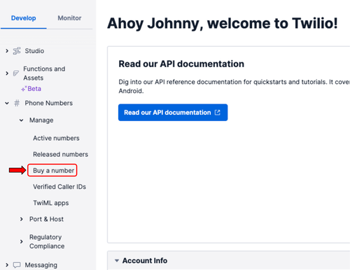Click the 'Ahoy Johnny, welcome to Twilio!' heading
Screen dimensions: 350x270
[x=223, y=23]
